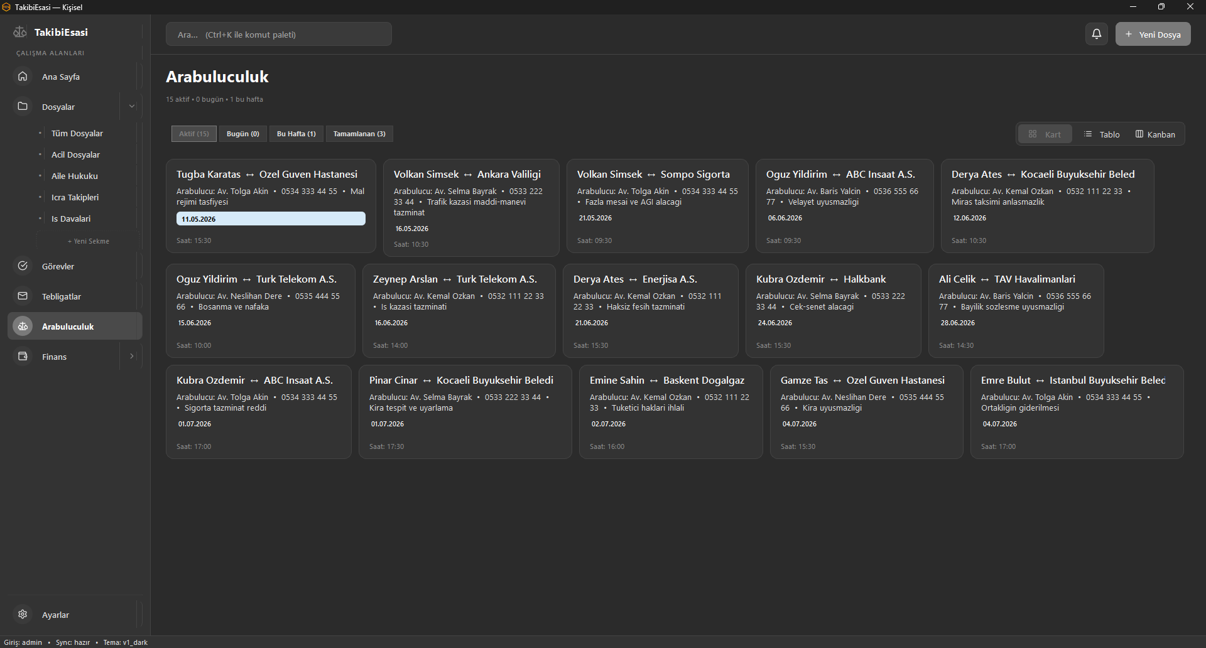This screenshot has width=1206, height=648.
Task: Click the Tablo list view icon
Action: click(x=1088, y=134)
